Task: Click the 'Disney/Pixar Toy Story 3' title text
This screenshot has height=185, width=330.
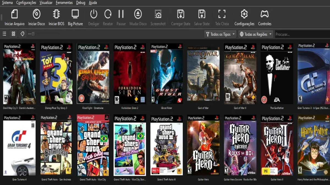Action: click(56, 108)
